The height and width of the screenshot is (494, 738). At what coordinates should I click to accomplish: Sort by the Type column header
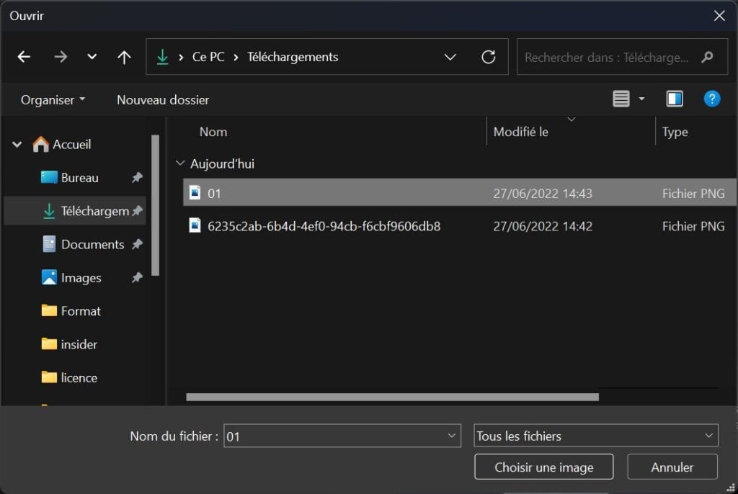[675, 133]
